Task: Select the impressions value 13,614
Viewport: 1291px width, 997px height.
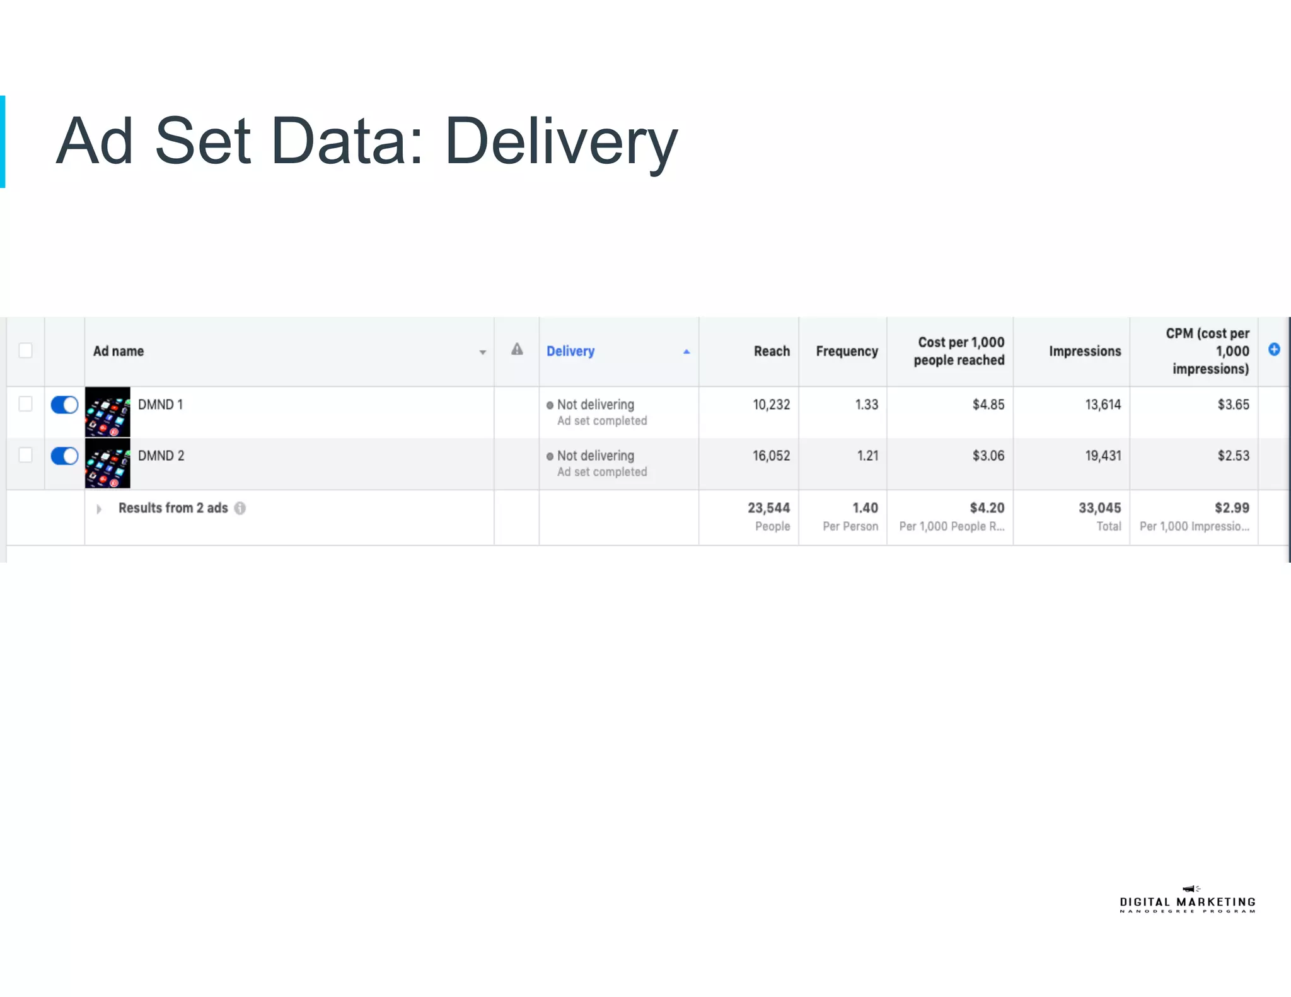Action: point(1103,405)
